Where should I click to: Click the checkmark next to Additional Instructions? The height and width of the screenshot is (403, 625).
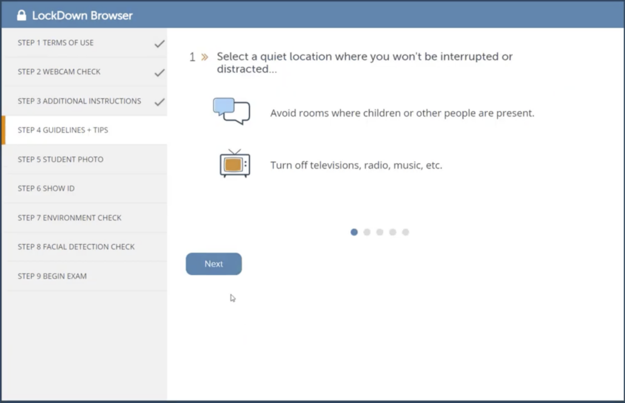point(160,102)
